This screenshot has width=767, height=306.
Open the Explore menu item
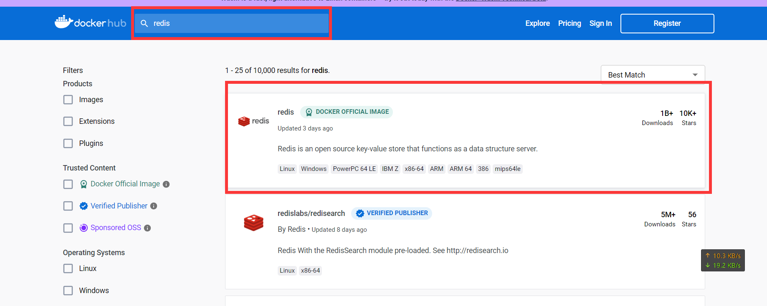[x=537, y=23]
